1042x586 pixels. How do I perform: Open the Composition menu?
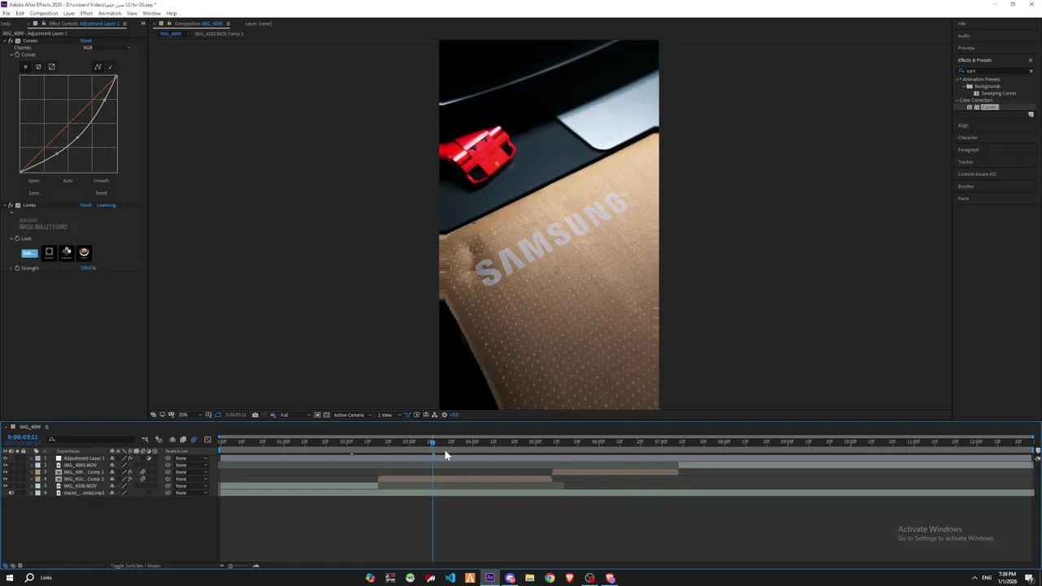coord(44,13)
